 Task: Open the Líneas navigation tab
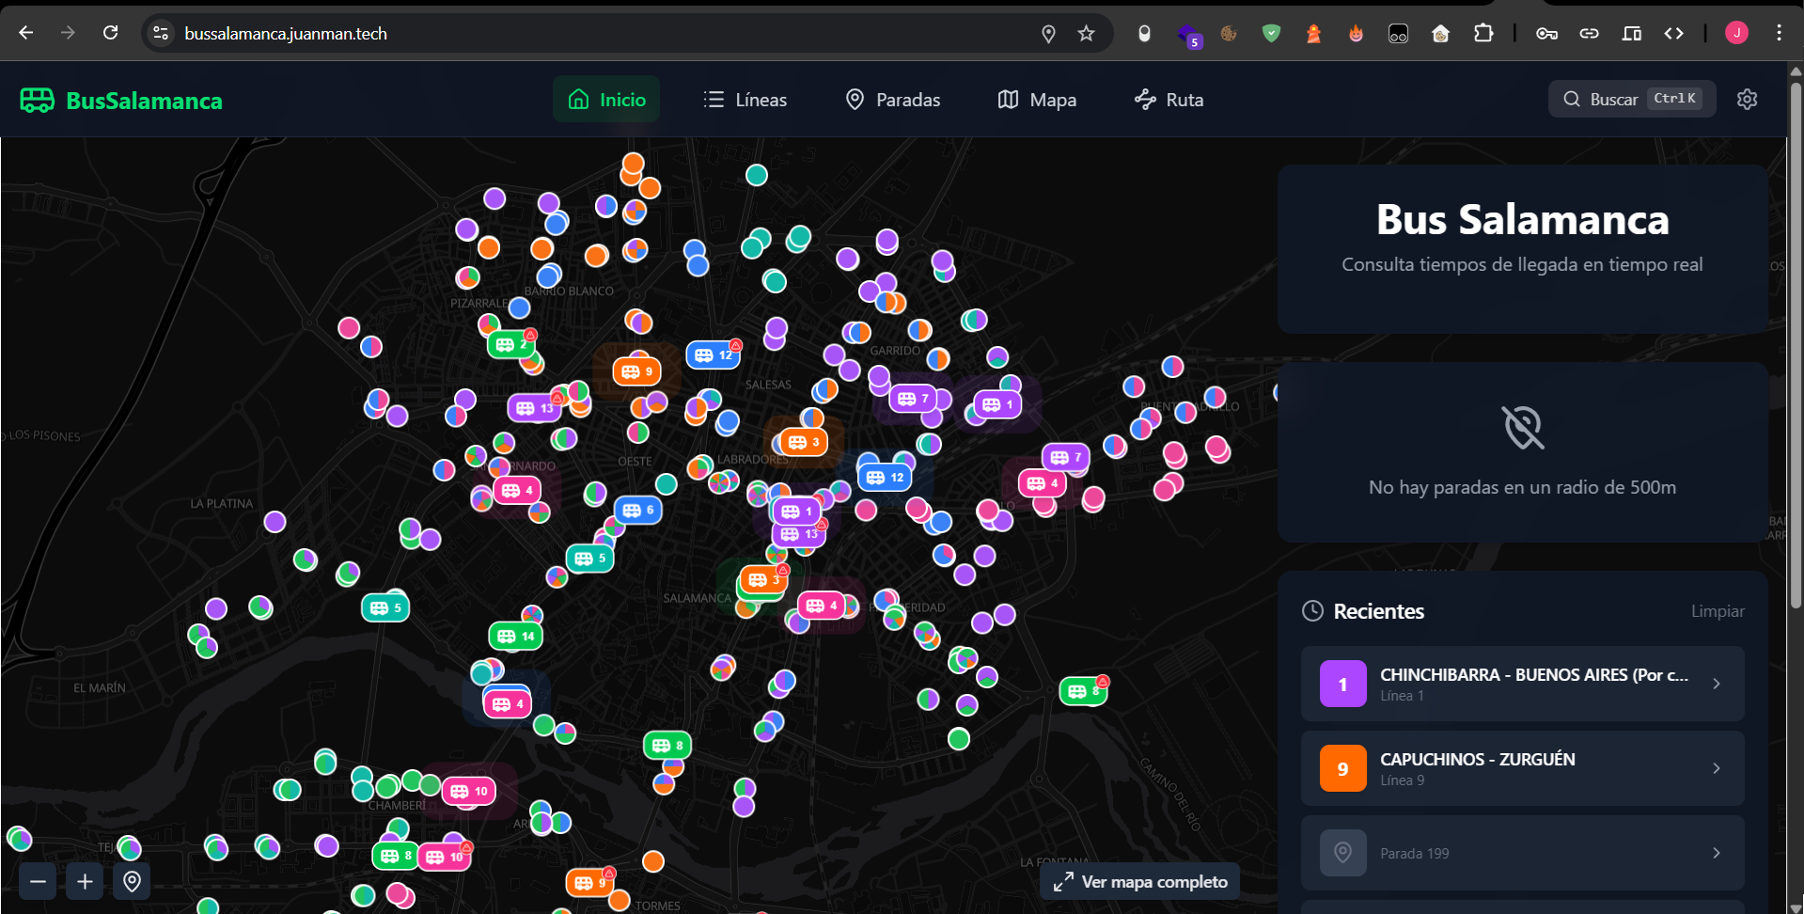pos(745,99)
